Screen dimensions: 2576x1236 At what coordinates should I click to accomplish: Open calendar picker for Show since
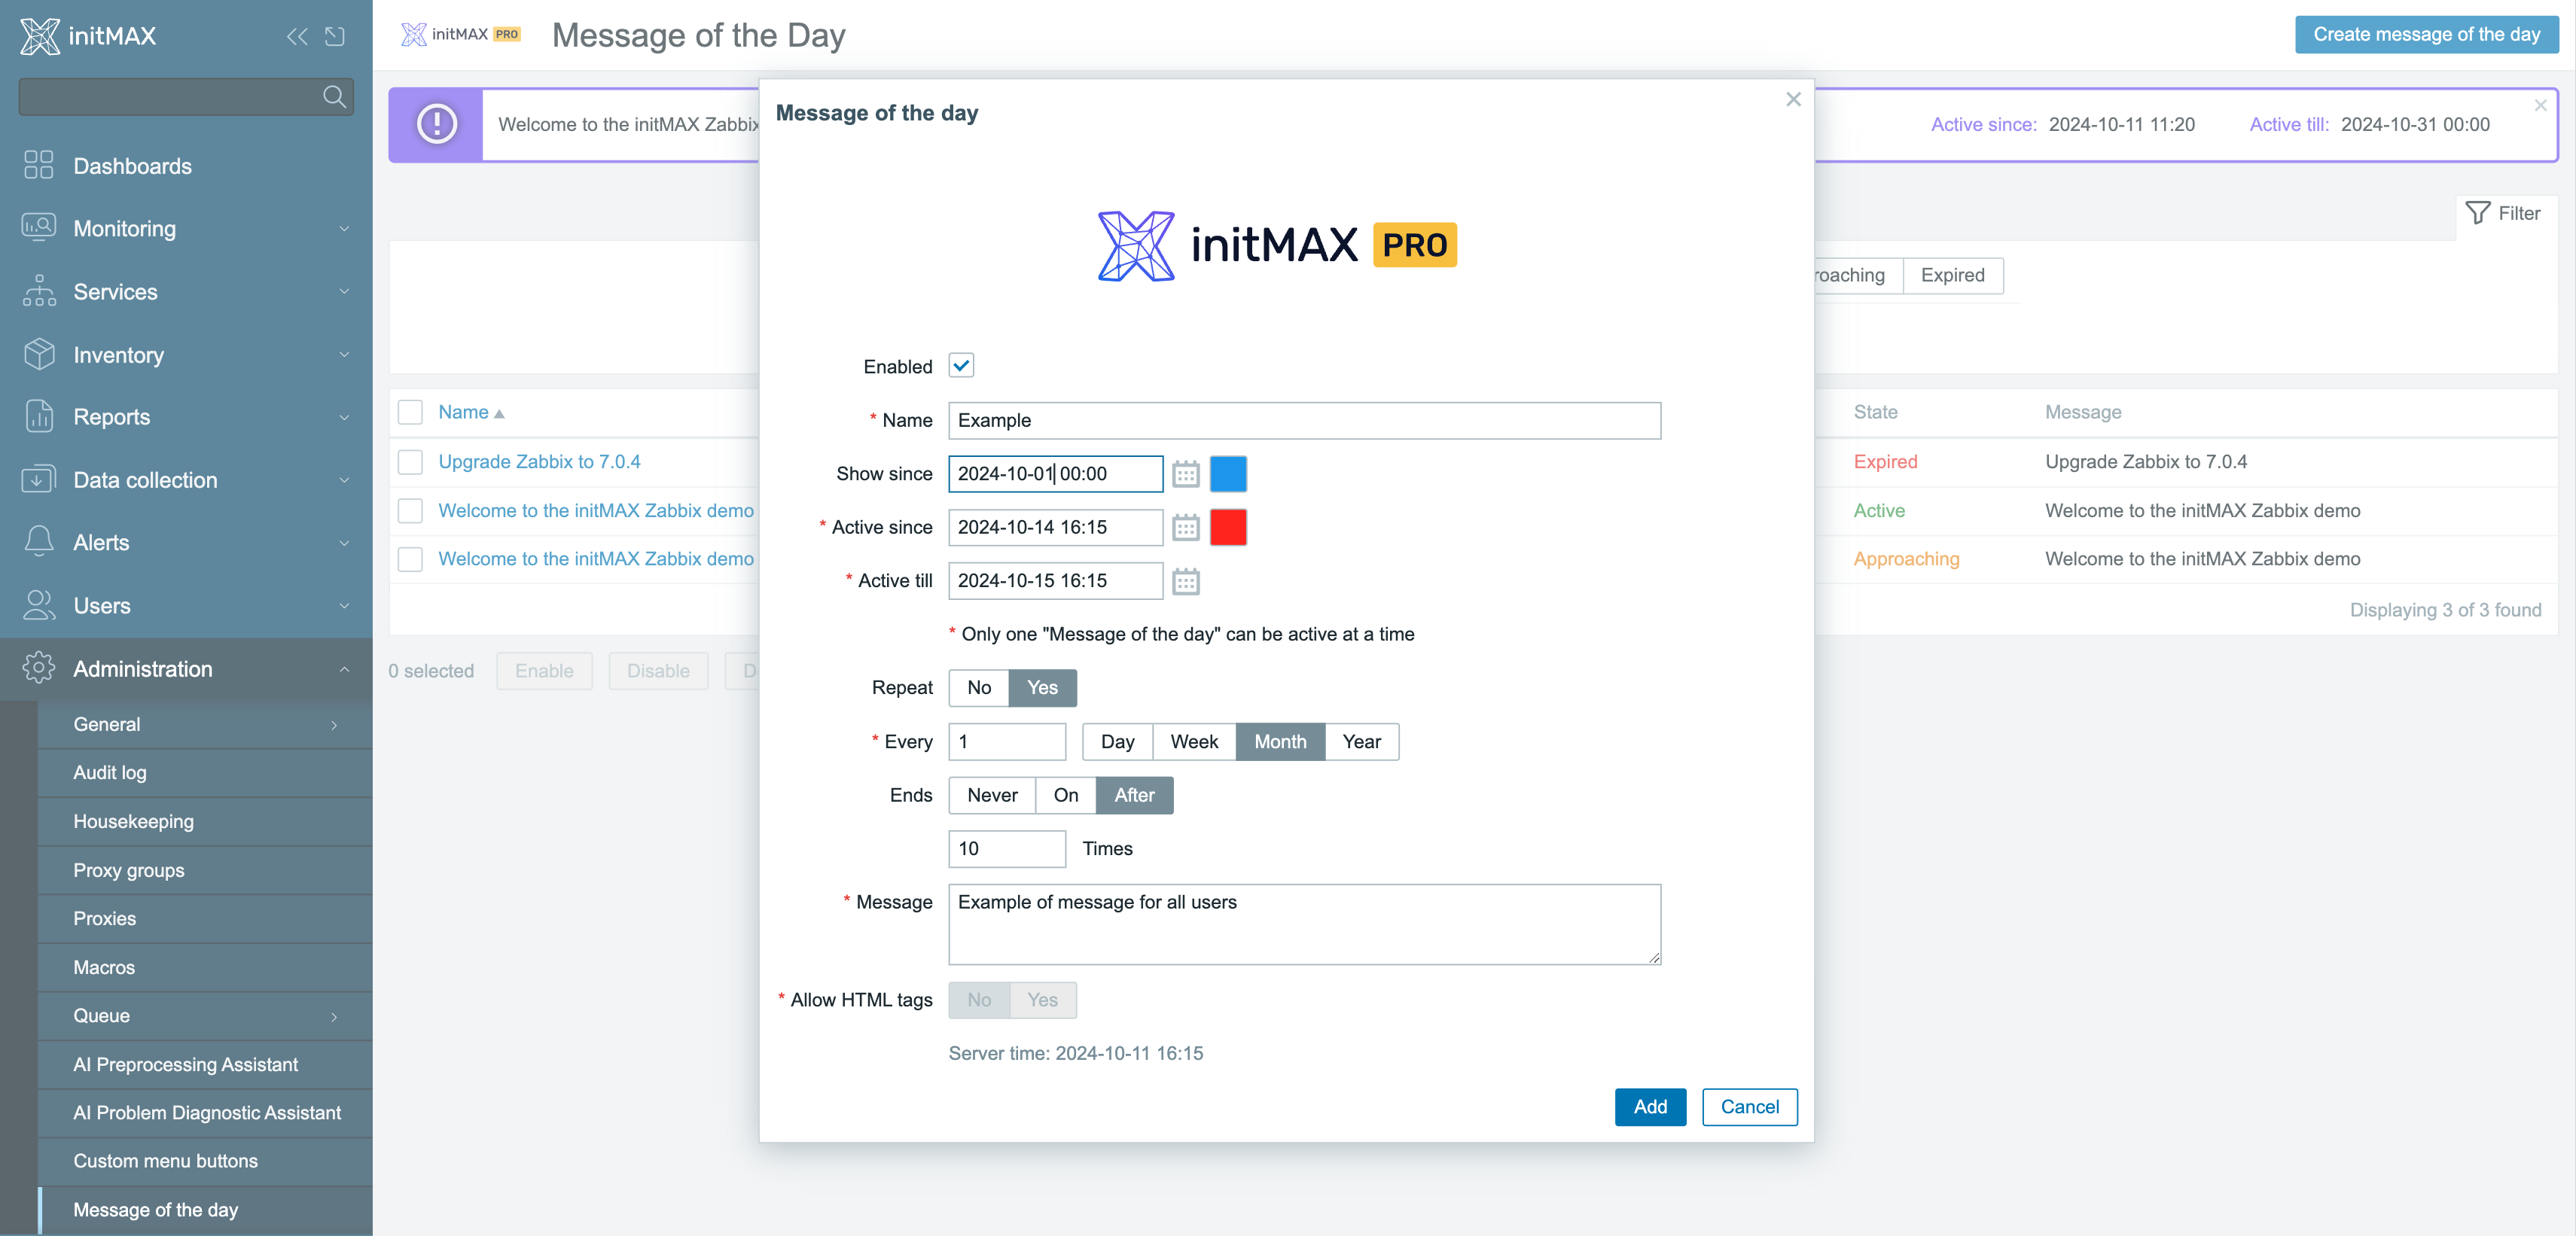(1186, 474)
